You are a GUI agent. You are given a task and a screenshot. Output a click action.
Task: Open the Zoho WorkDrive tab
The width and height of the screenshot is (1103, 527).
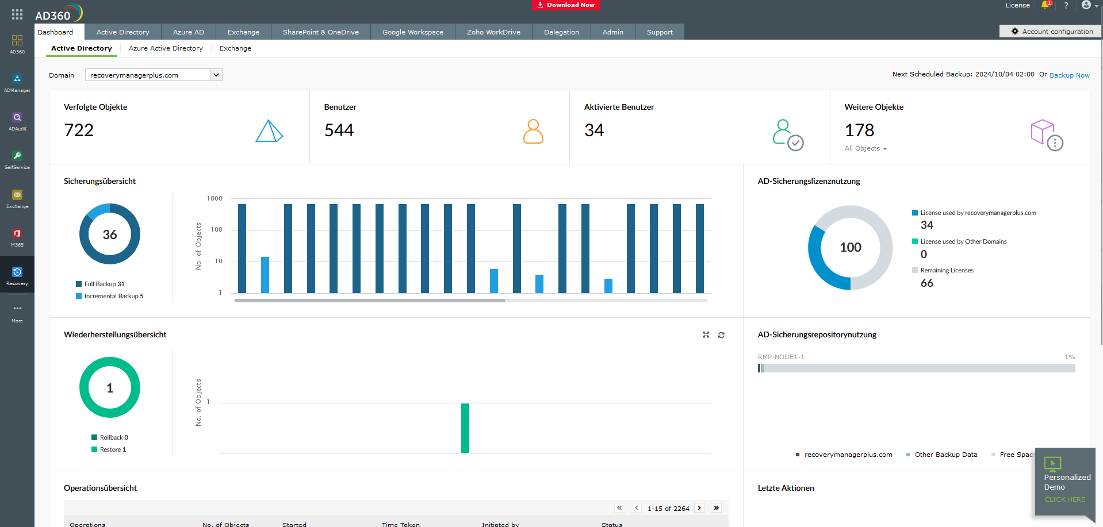point(494,32)
